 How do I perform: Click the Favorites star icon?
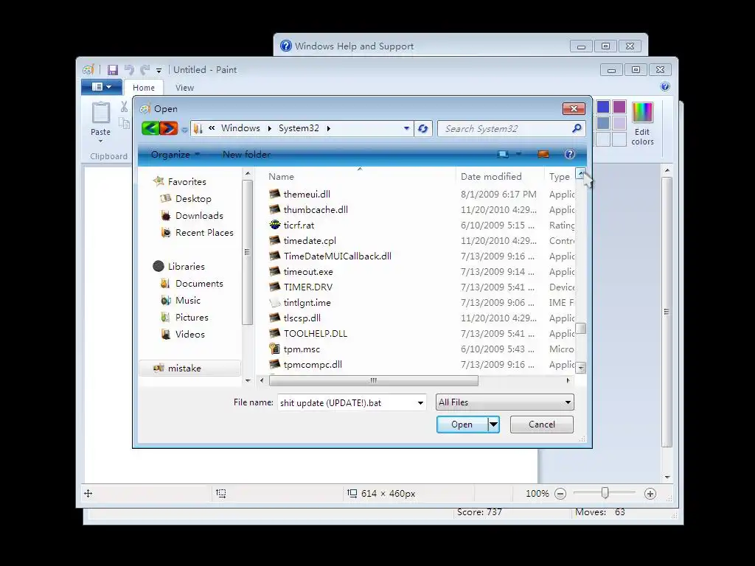click(159, 181)
